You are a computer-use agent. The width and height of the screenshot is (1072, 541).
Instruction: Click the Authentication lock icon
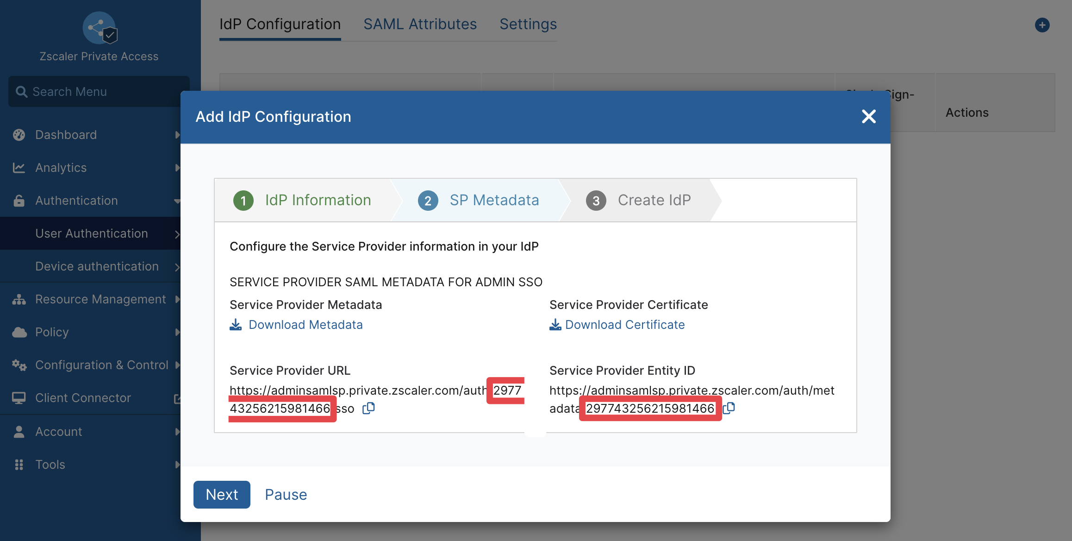coord(19,201)
